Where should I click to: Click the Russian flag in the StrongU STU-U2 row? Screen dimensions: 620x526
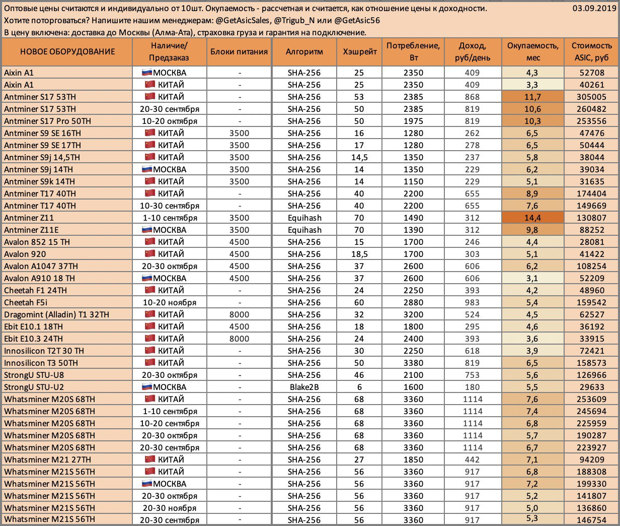[147, 387]
